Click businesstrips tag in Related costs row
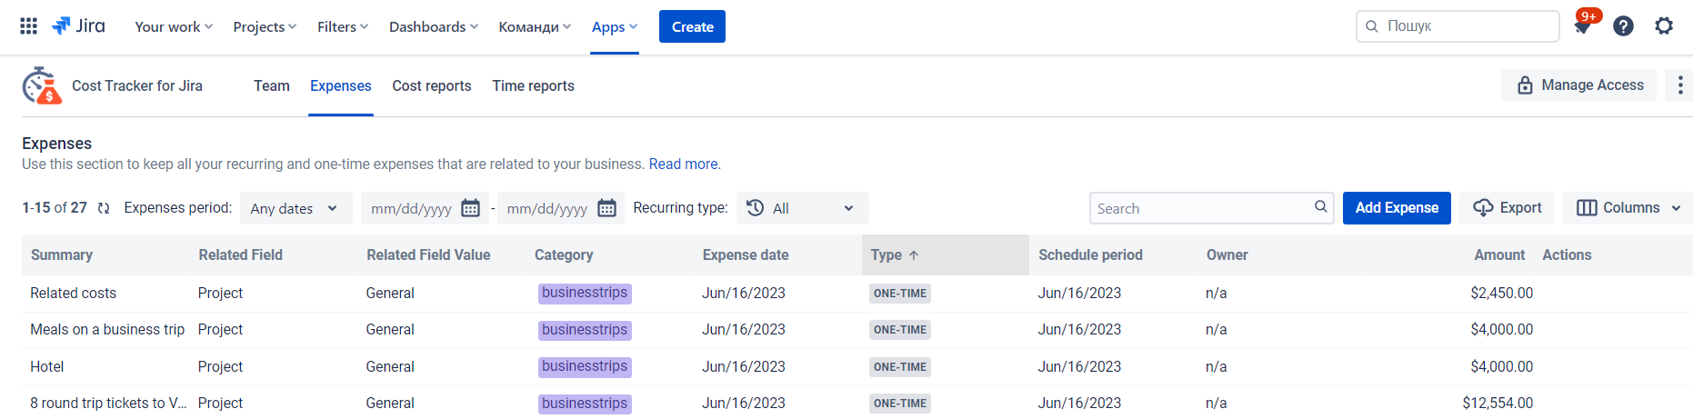The image size is (1693, 419). point(585,294)
